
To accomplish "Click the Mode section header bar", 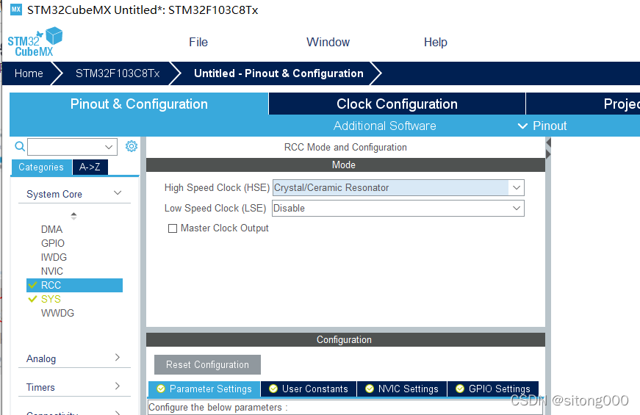I will (345, 165).
